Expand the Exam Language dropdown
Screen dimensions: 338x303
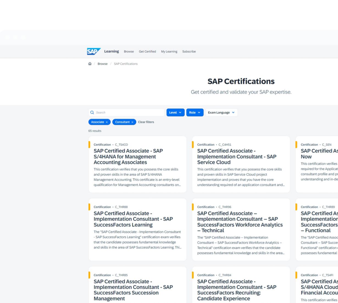click(221, 112)
